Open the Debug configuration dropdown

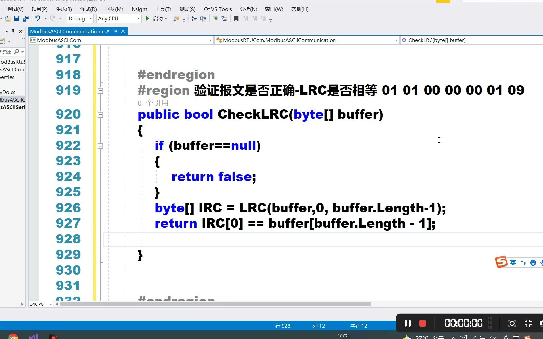89,19
